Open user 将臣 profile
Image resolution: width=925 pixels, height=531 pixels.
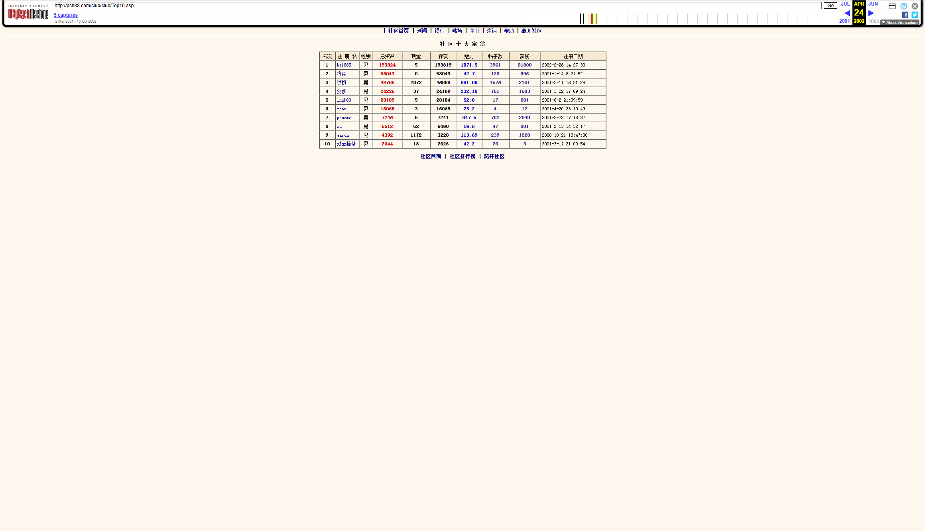(341, 74)
